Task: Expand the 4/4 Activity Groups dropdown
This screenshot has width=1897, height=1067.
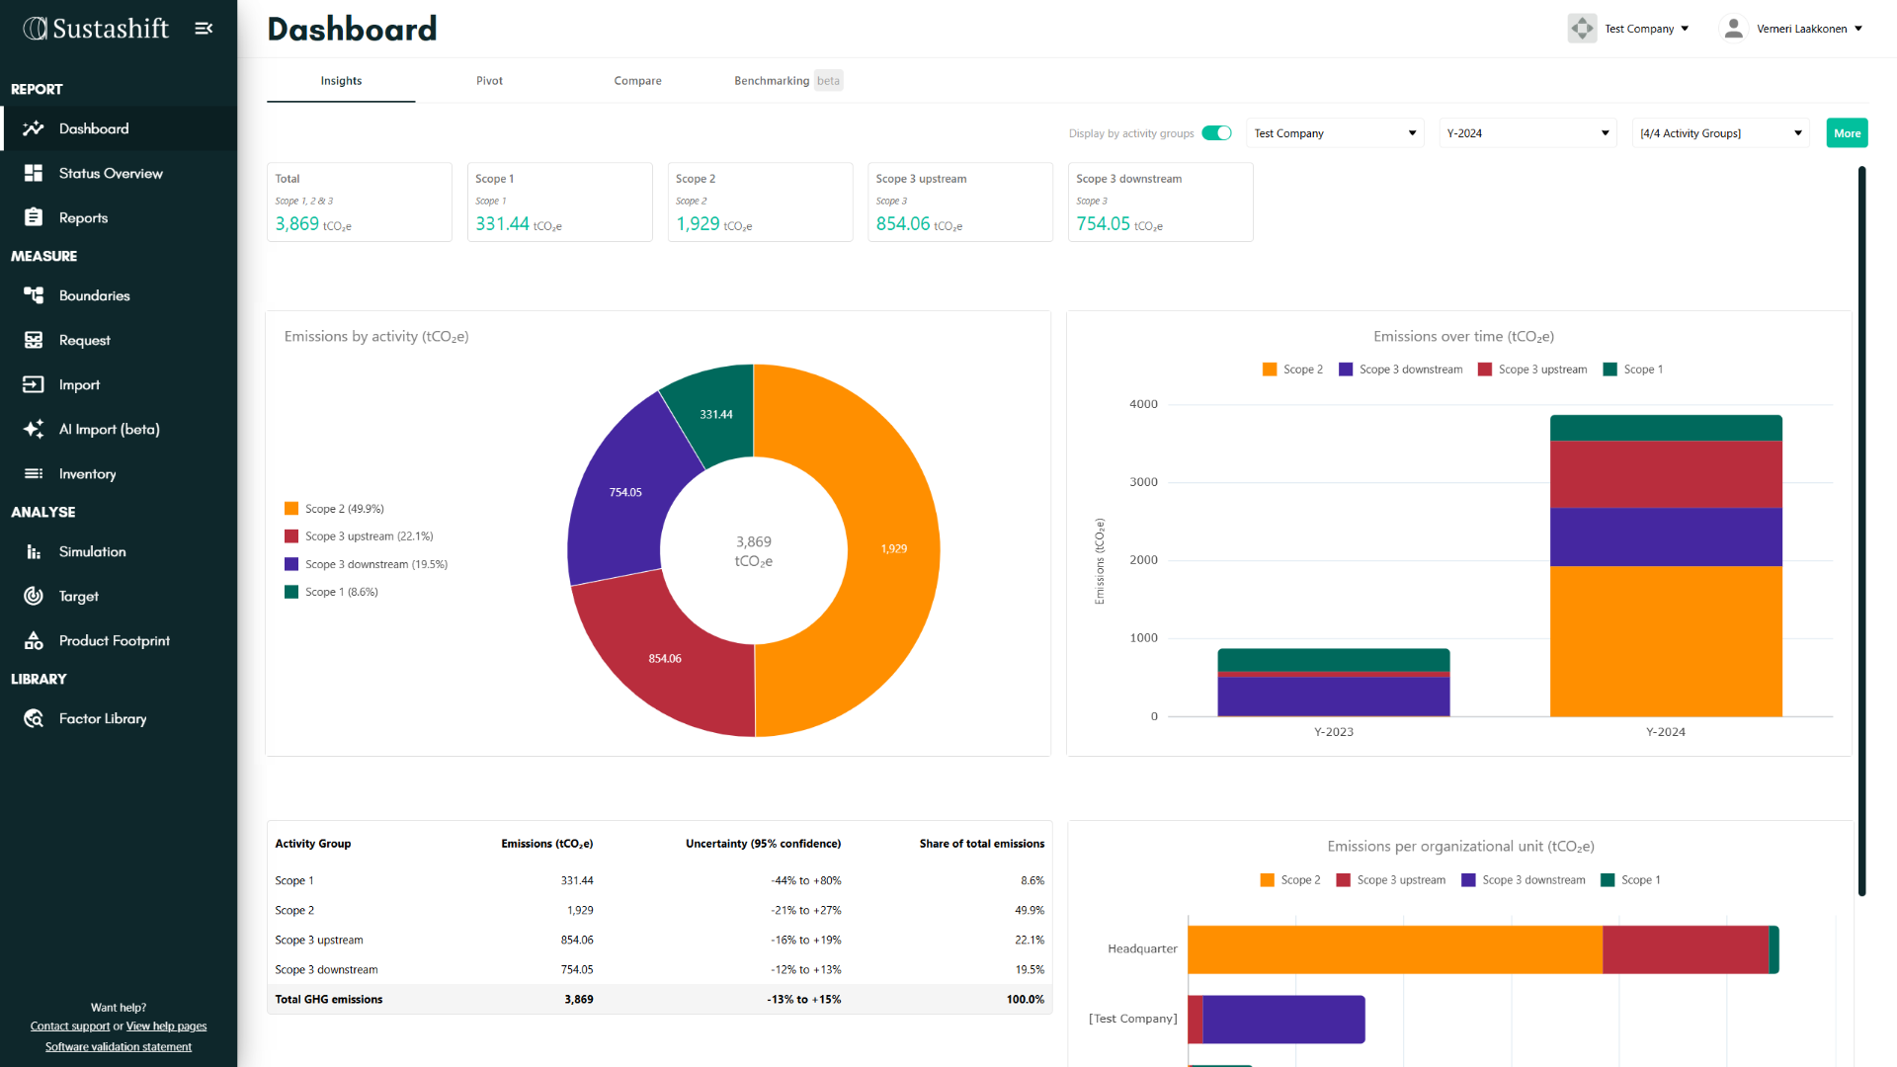Action: pos(1720,133)
